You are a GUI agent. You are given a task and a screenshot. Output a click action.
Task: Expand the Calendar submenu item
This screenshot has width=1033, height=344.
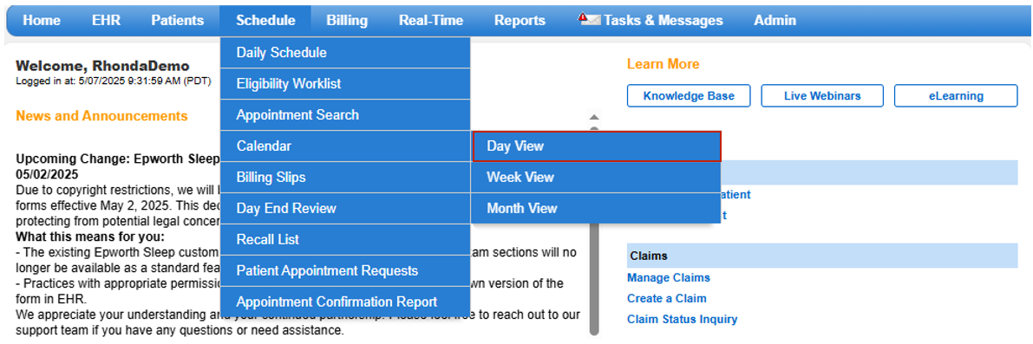[345, 146]
